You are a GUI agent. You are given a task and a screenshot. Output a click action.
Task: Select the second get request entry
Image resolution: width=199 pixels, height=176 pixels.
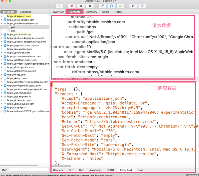13,31
